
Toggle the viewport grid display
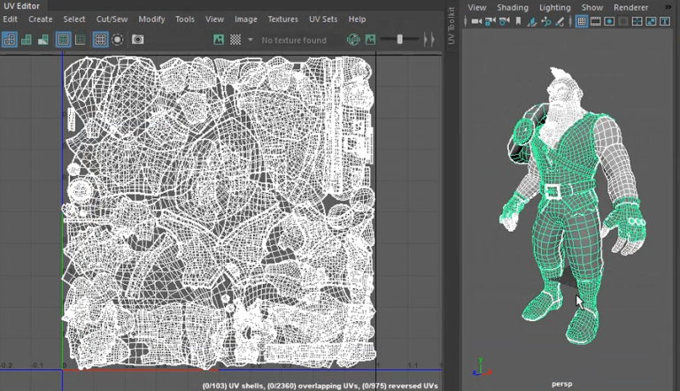(x=582, y=21)
